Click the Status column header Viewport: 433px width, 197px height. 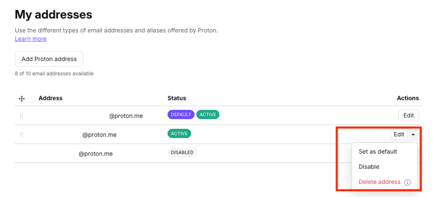177,98
